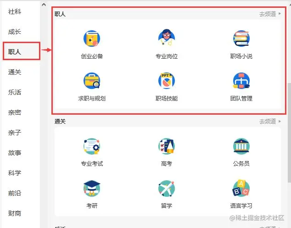Image resolution: width=291 pixels, height=228 pixels.
Task: Click the 公务员 label text
Action: [241, 164]
